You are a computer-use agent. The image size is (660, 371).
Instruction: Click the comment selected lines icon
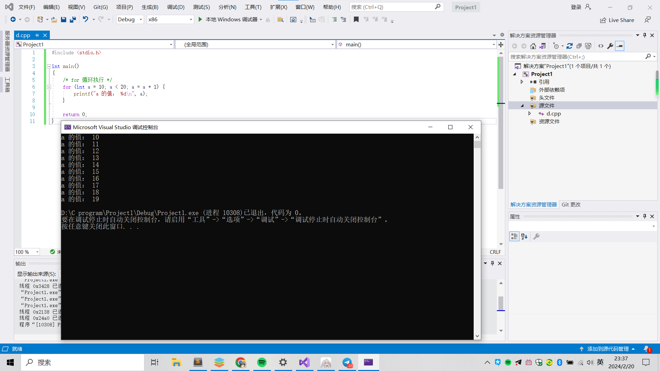pyautogui.click(x=334, y=20)
